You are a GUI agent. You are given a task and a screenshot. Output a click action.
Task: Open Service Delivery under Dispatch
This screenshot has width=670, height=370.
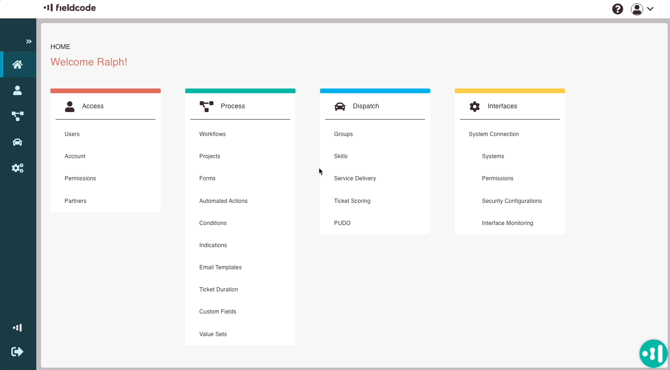point(355,178)
